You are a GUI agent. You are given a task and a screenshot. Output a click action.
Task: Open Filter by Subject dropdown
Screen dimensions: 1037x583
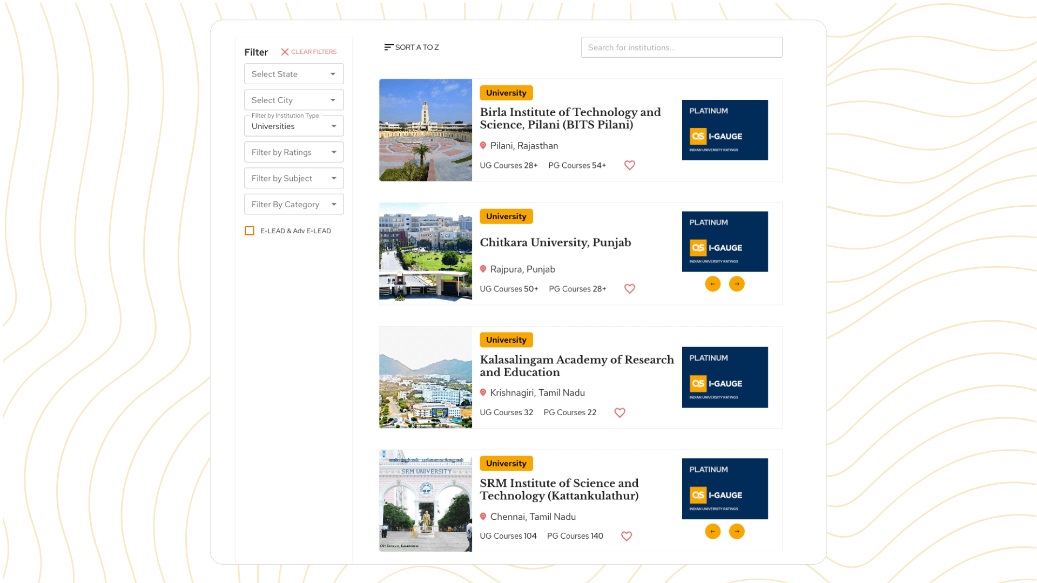tap(294, 178)
